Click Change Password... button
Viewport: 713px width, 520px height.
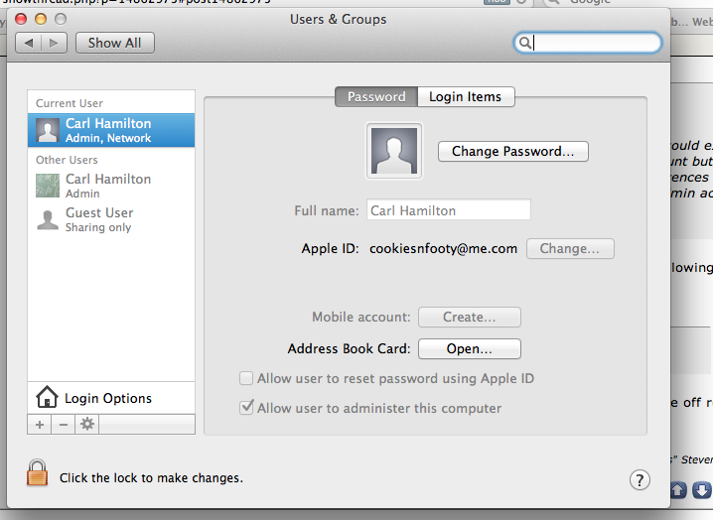(x=513, y=151)
